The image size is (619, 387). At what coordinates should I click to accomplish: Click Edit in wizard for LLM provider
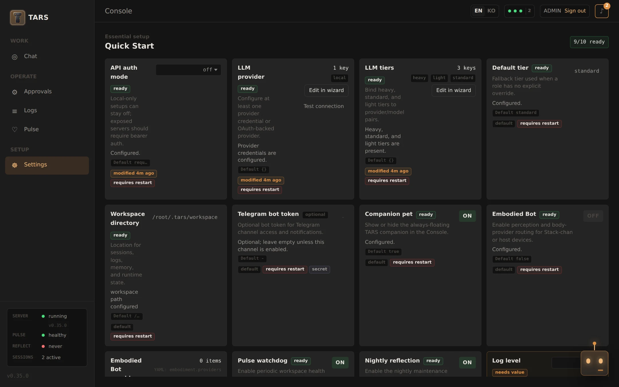[326, 90]
